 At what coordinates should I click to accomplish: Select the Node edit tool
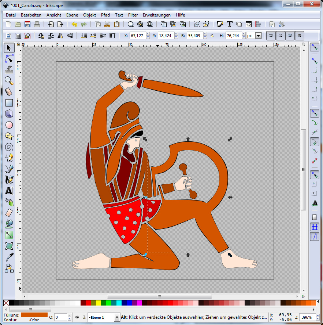[9, 58]
